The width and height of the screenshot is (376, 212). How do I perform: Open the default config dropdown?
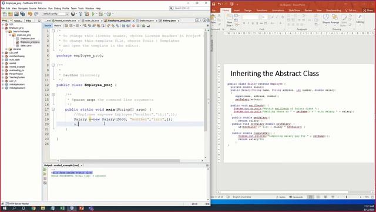pos(55,14)
